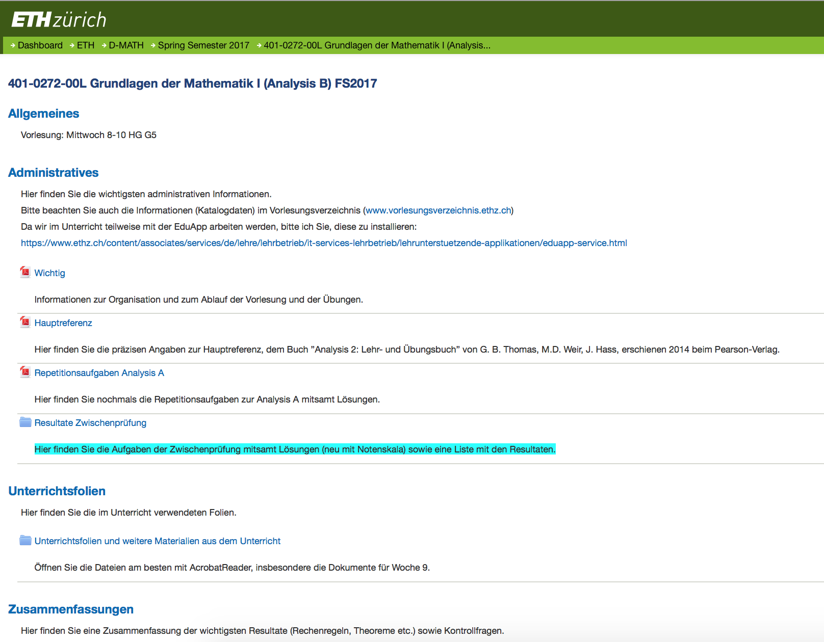
Task: Open the Resultate Zwischenprüfung folder link
Action: pos(90,423)
